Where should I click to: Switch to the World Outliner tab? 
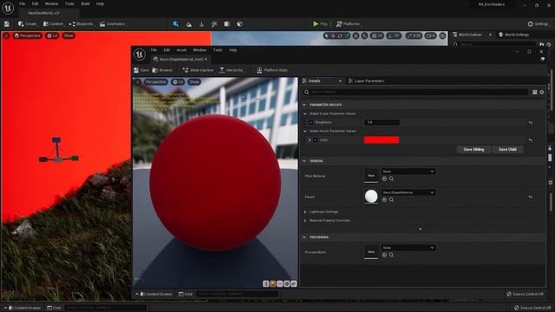pyautogui.click(x=470, y=35)
